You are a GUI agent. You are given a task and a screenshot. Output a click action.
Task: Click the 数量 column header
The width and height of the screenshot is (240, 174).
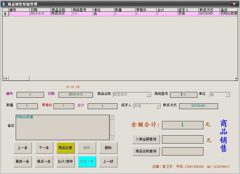[125, 10]
